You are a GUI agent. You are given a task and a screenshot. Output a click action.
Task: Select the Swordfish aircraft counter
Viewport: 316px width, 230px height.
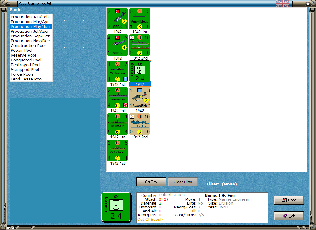tap(139, 98)
